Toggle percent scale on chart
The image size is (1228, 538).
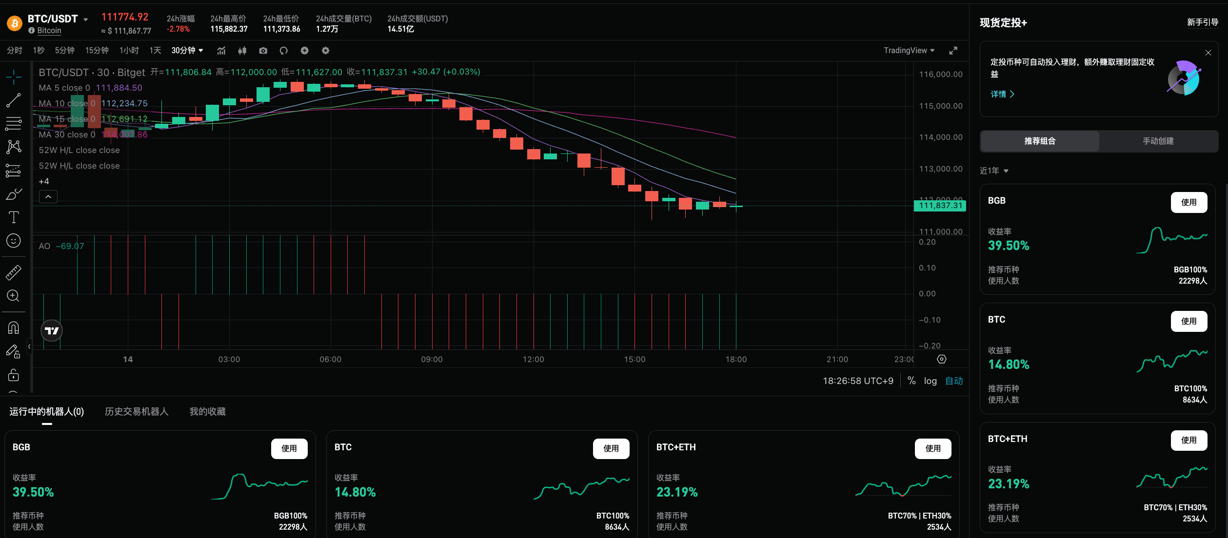click(911, 381)
